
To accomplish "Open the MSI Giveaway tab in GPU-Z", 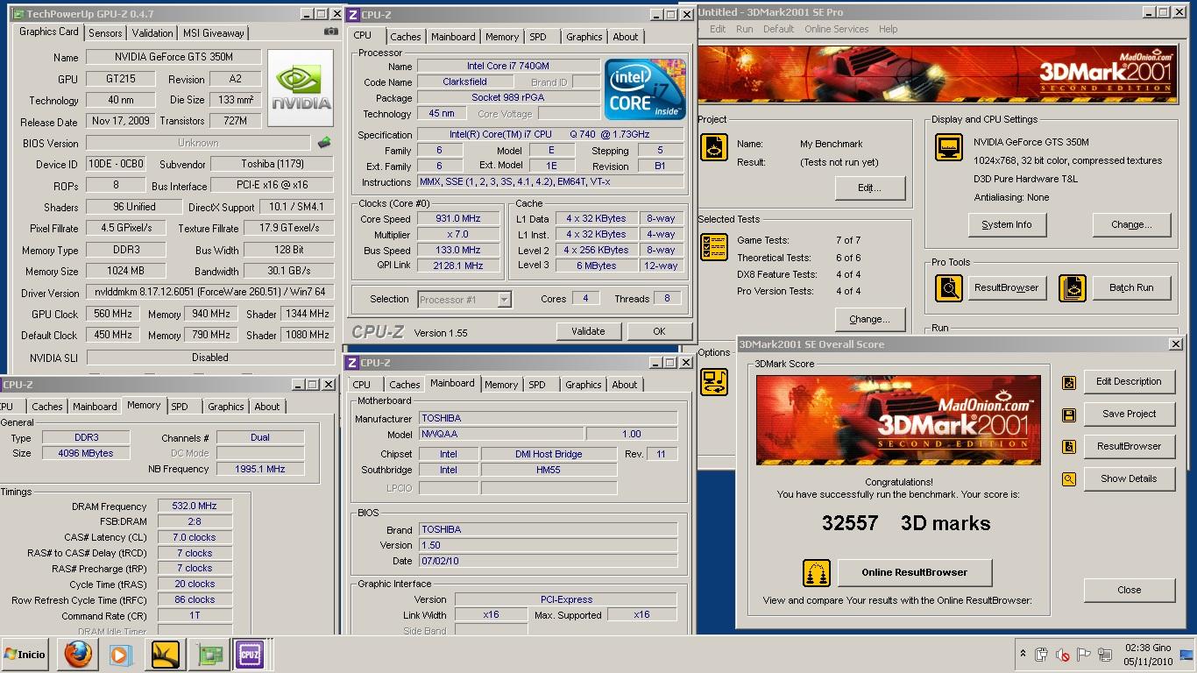I will [x=214, y=33].
